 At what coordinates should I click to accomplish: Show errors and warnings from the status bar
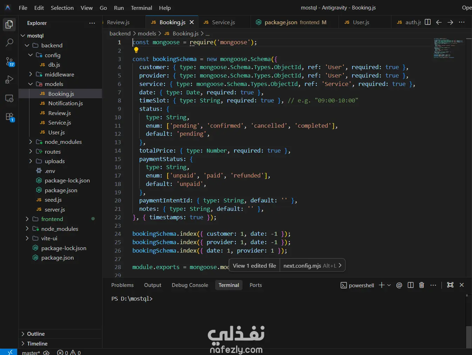(x=69, y=353)
